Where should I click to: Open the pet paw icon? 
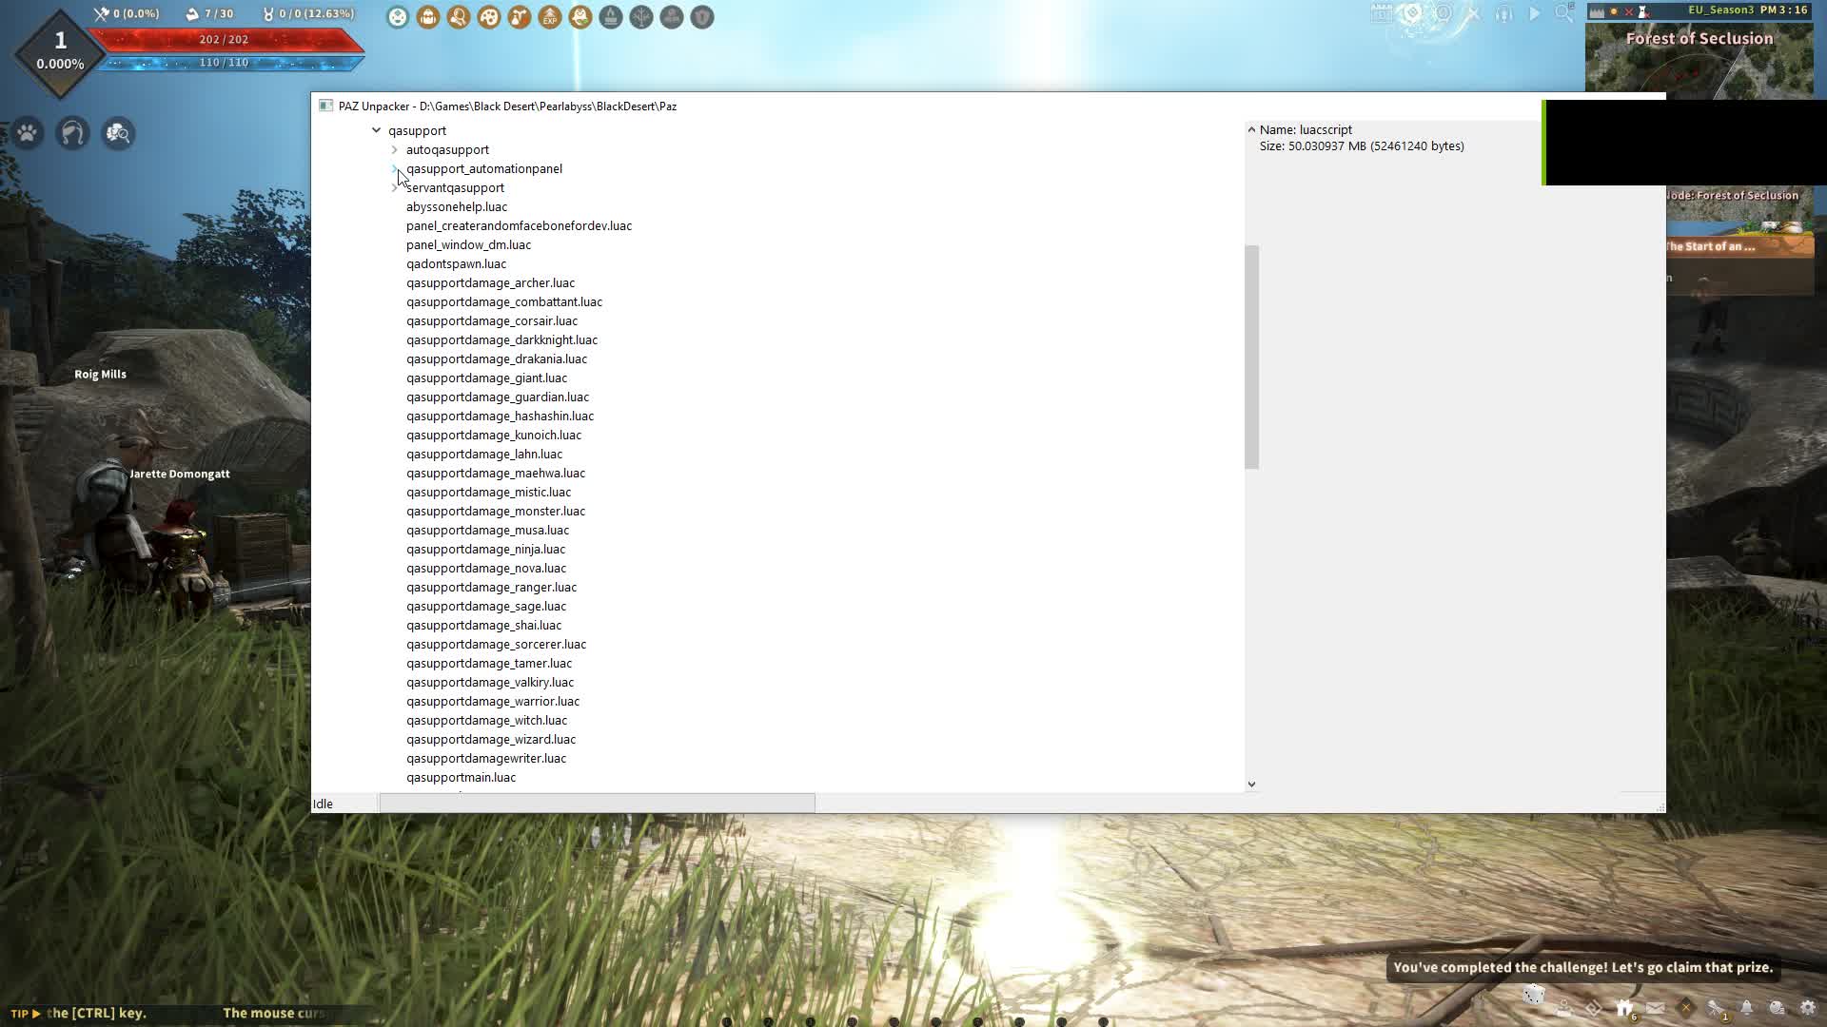pos(28,133)
